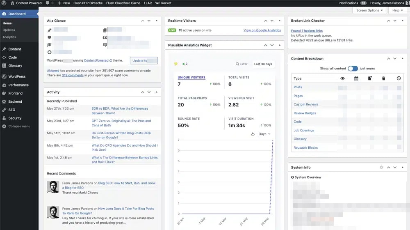Image resolution: width=410 pixels, height=230 pixels.
Task: Click the Collapse menu arrow icon
Action: [x=4, y=126]
